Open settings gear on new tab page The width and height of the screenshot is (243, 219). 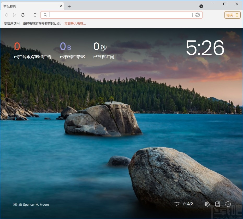tap(207, 204)
